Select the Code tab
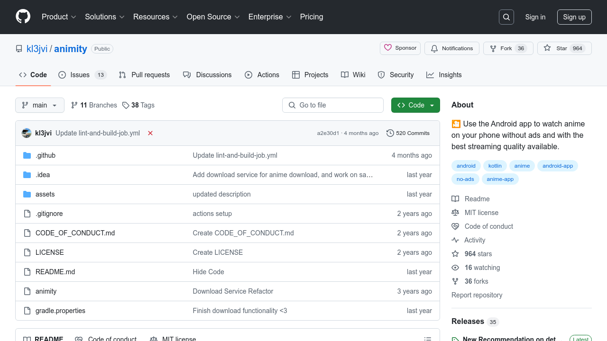The image size is (607, 341). pyautogui.click(x=33, y=75)
